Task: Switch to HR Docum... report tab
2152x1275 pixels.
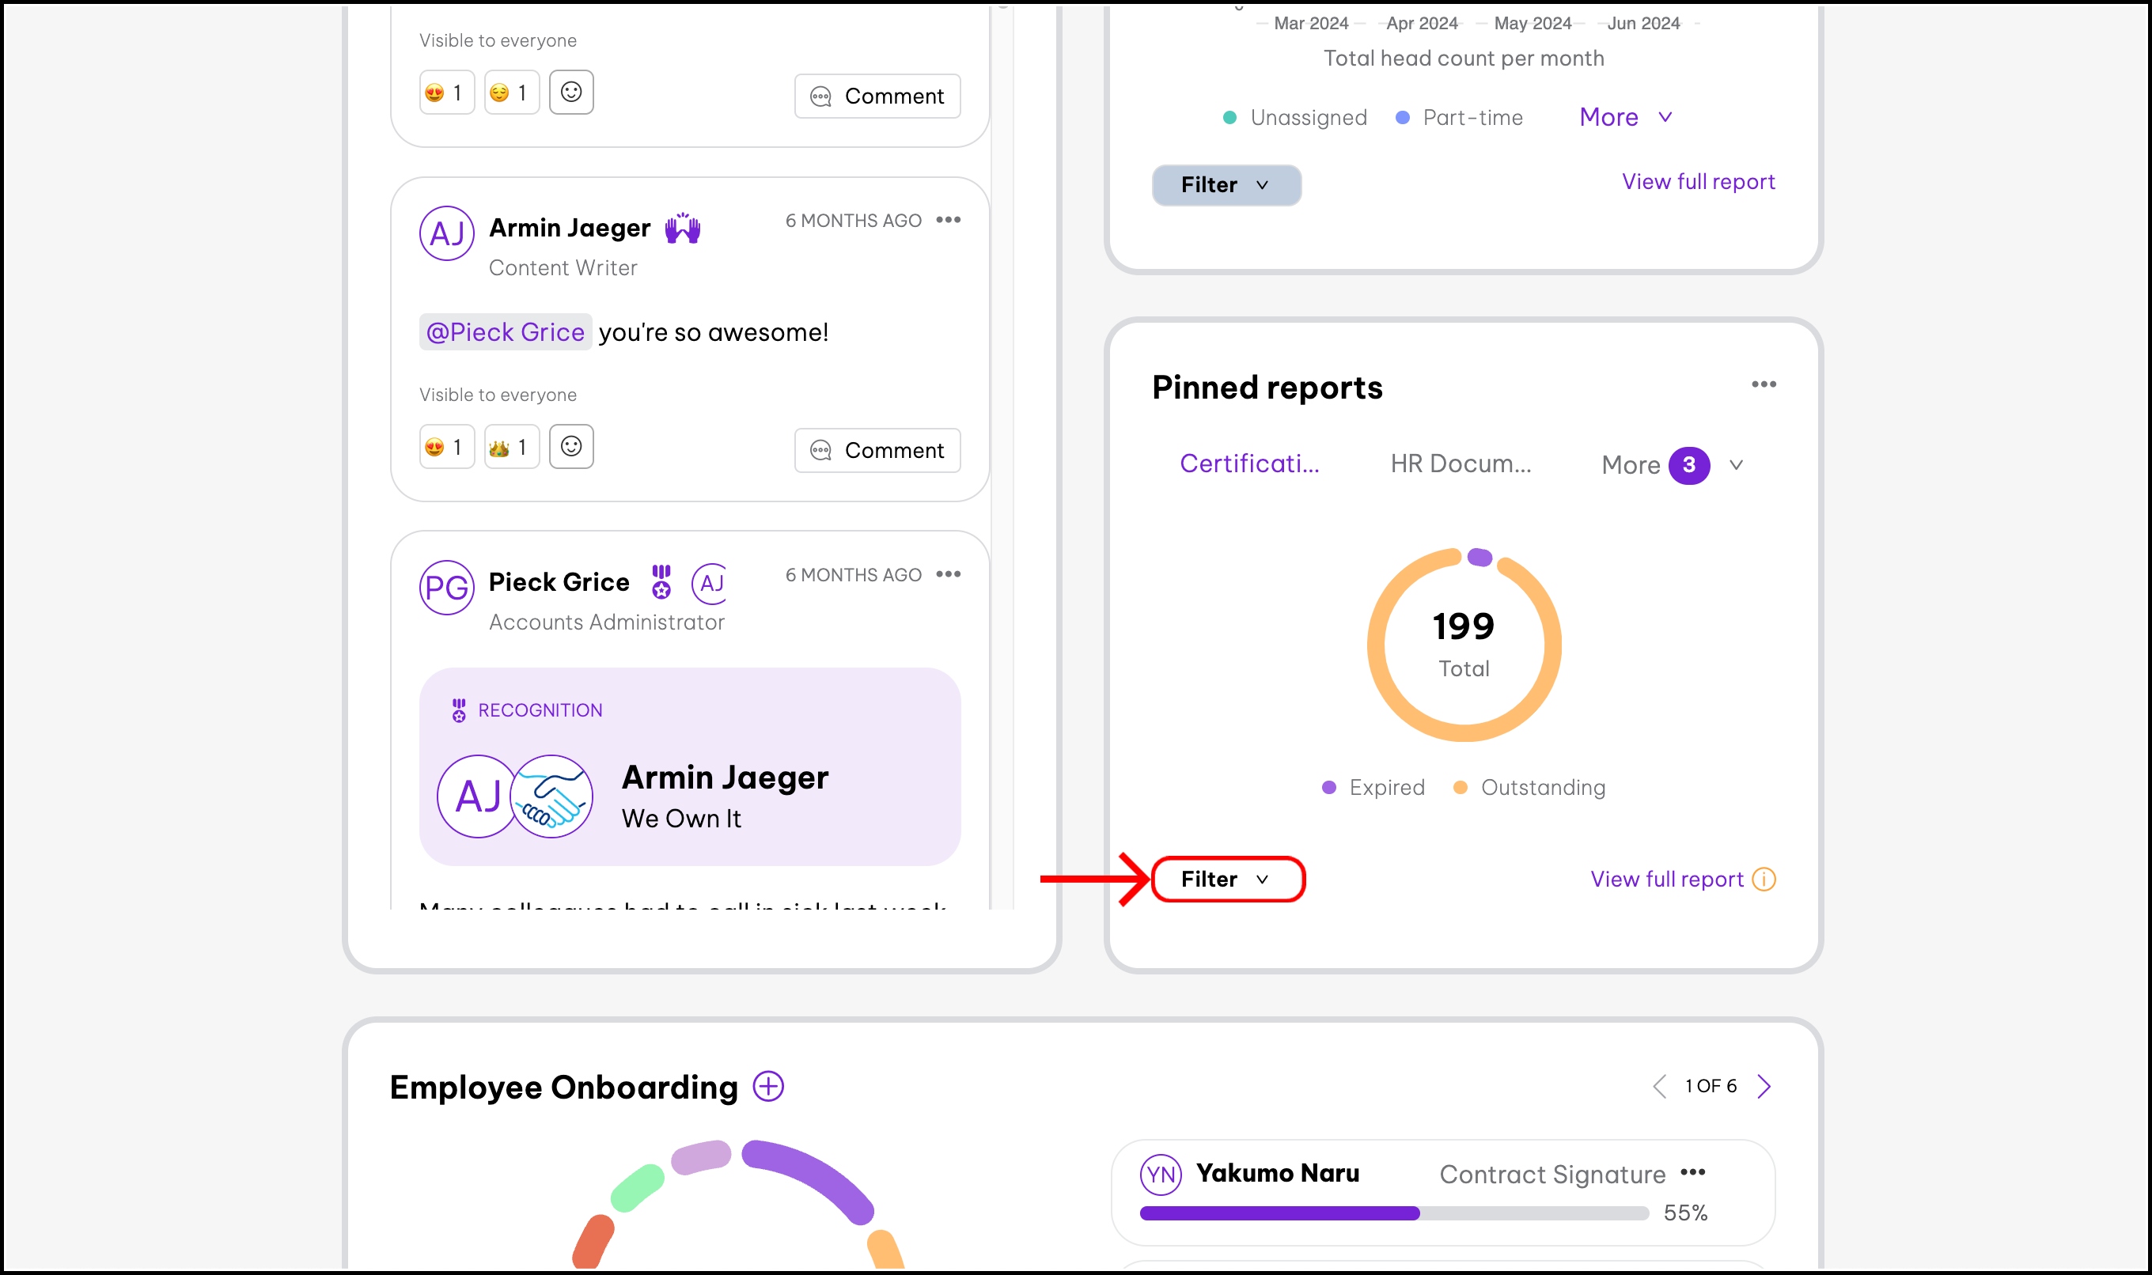Action: (1461, 464)
